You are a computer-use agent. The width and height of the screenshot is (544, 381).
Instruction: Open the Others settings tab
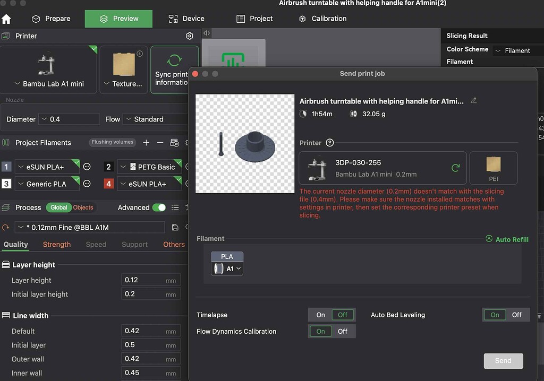pos(174,245)
